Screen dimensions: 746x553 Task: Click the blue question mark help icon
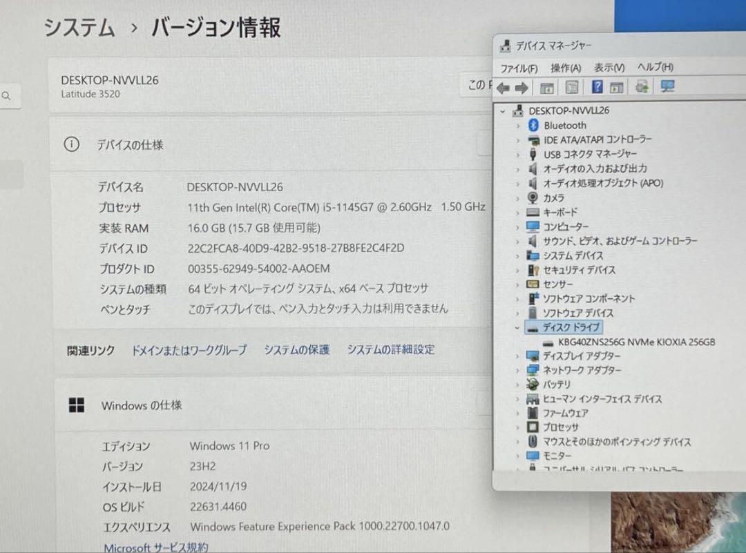tap(597, 87)
